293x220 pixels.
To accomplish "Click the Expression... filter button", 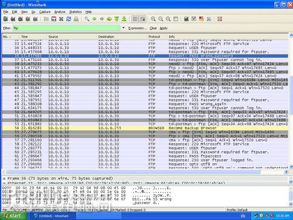I will [x=137, y=28].
